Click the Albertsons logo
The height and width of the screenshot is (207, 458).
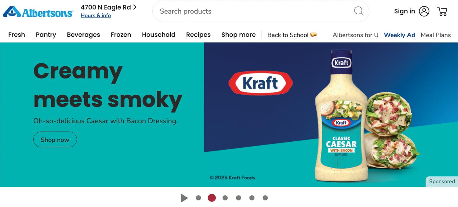tap(38, 12)
